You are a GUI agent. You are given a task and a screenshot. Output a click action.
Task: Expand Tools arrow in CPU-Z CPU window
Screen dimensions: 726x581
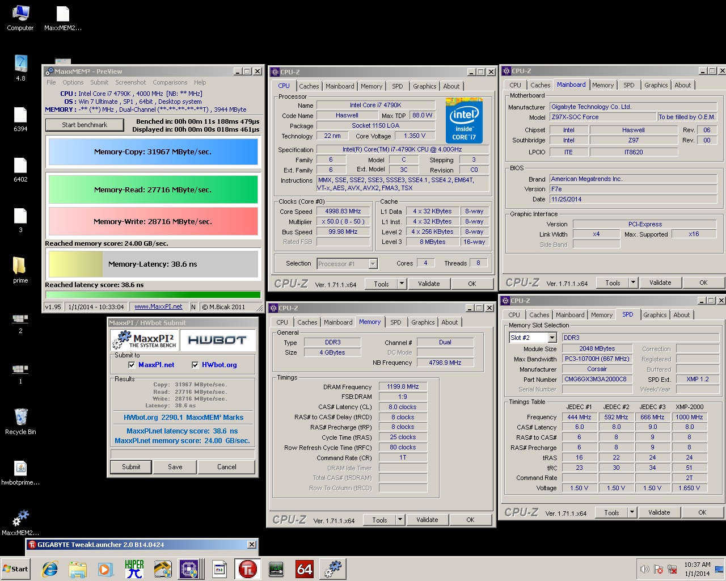pyautogui.click(x=402, y=284)
